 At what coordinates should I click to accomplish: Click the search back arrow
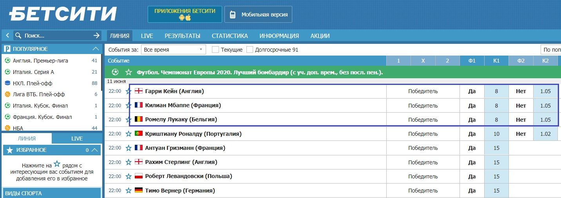tap(7, 35)
